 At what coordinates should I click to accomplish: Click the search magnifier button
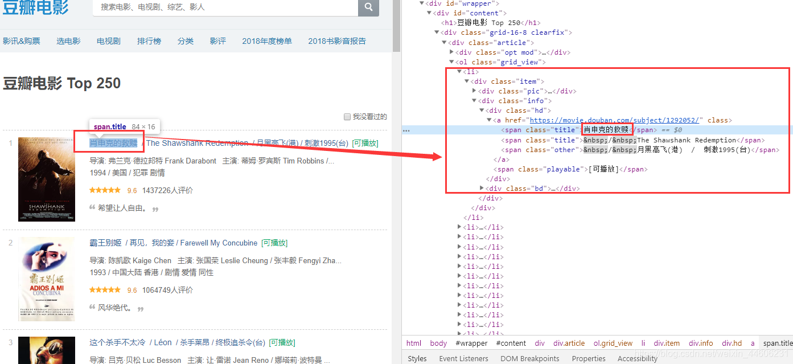(368, 7)
